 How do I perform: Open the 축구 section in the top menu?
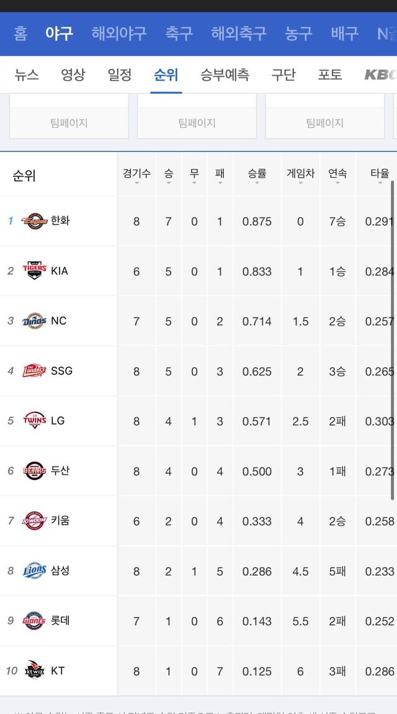pos(179,33)
